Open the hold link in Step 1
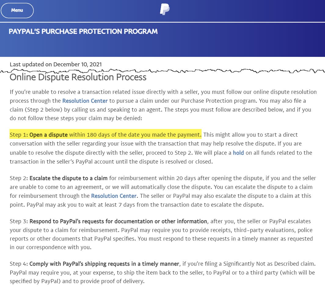Image resolution: width=325 pixels, height=288 pixels. click(x=238, y=153)
